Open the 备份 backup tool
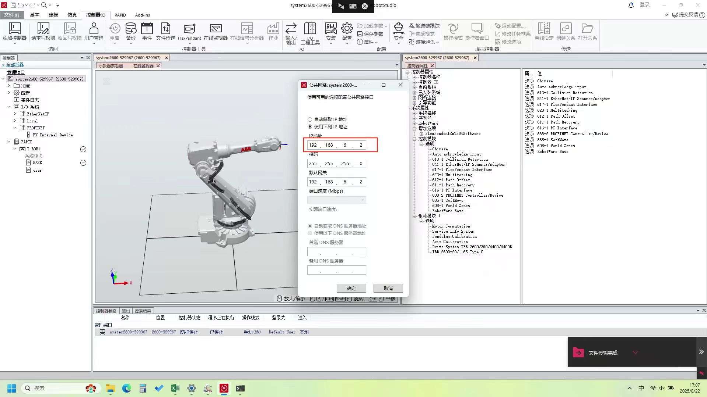The image size is (707, 397). coord(131,29)
